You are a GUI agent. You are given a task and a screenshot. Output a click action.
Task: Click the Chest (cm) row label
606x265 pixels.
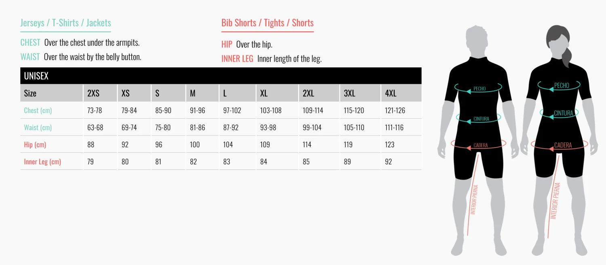pyautogui.click(x=38, y=111)
